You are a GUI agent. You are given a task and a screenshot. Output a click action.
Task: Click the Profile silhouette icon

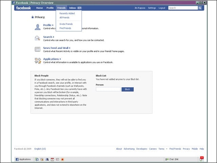point(38,27)
